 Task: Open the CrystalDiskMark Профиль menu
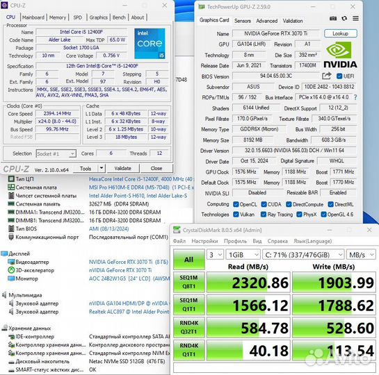point(235,241)
